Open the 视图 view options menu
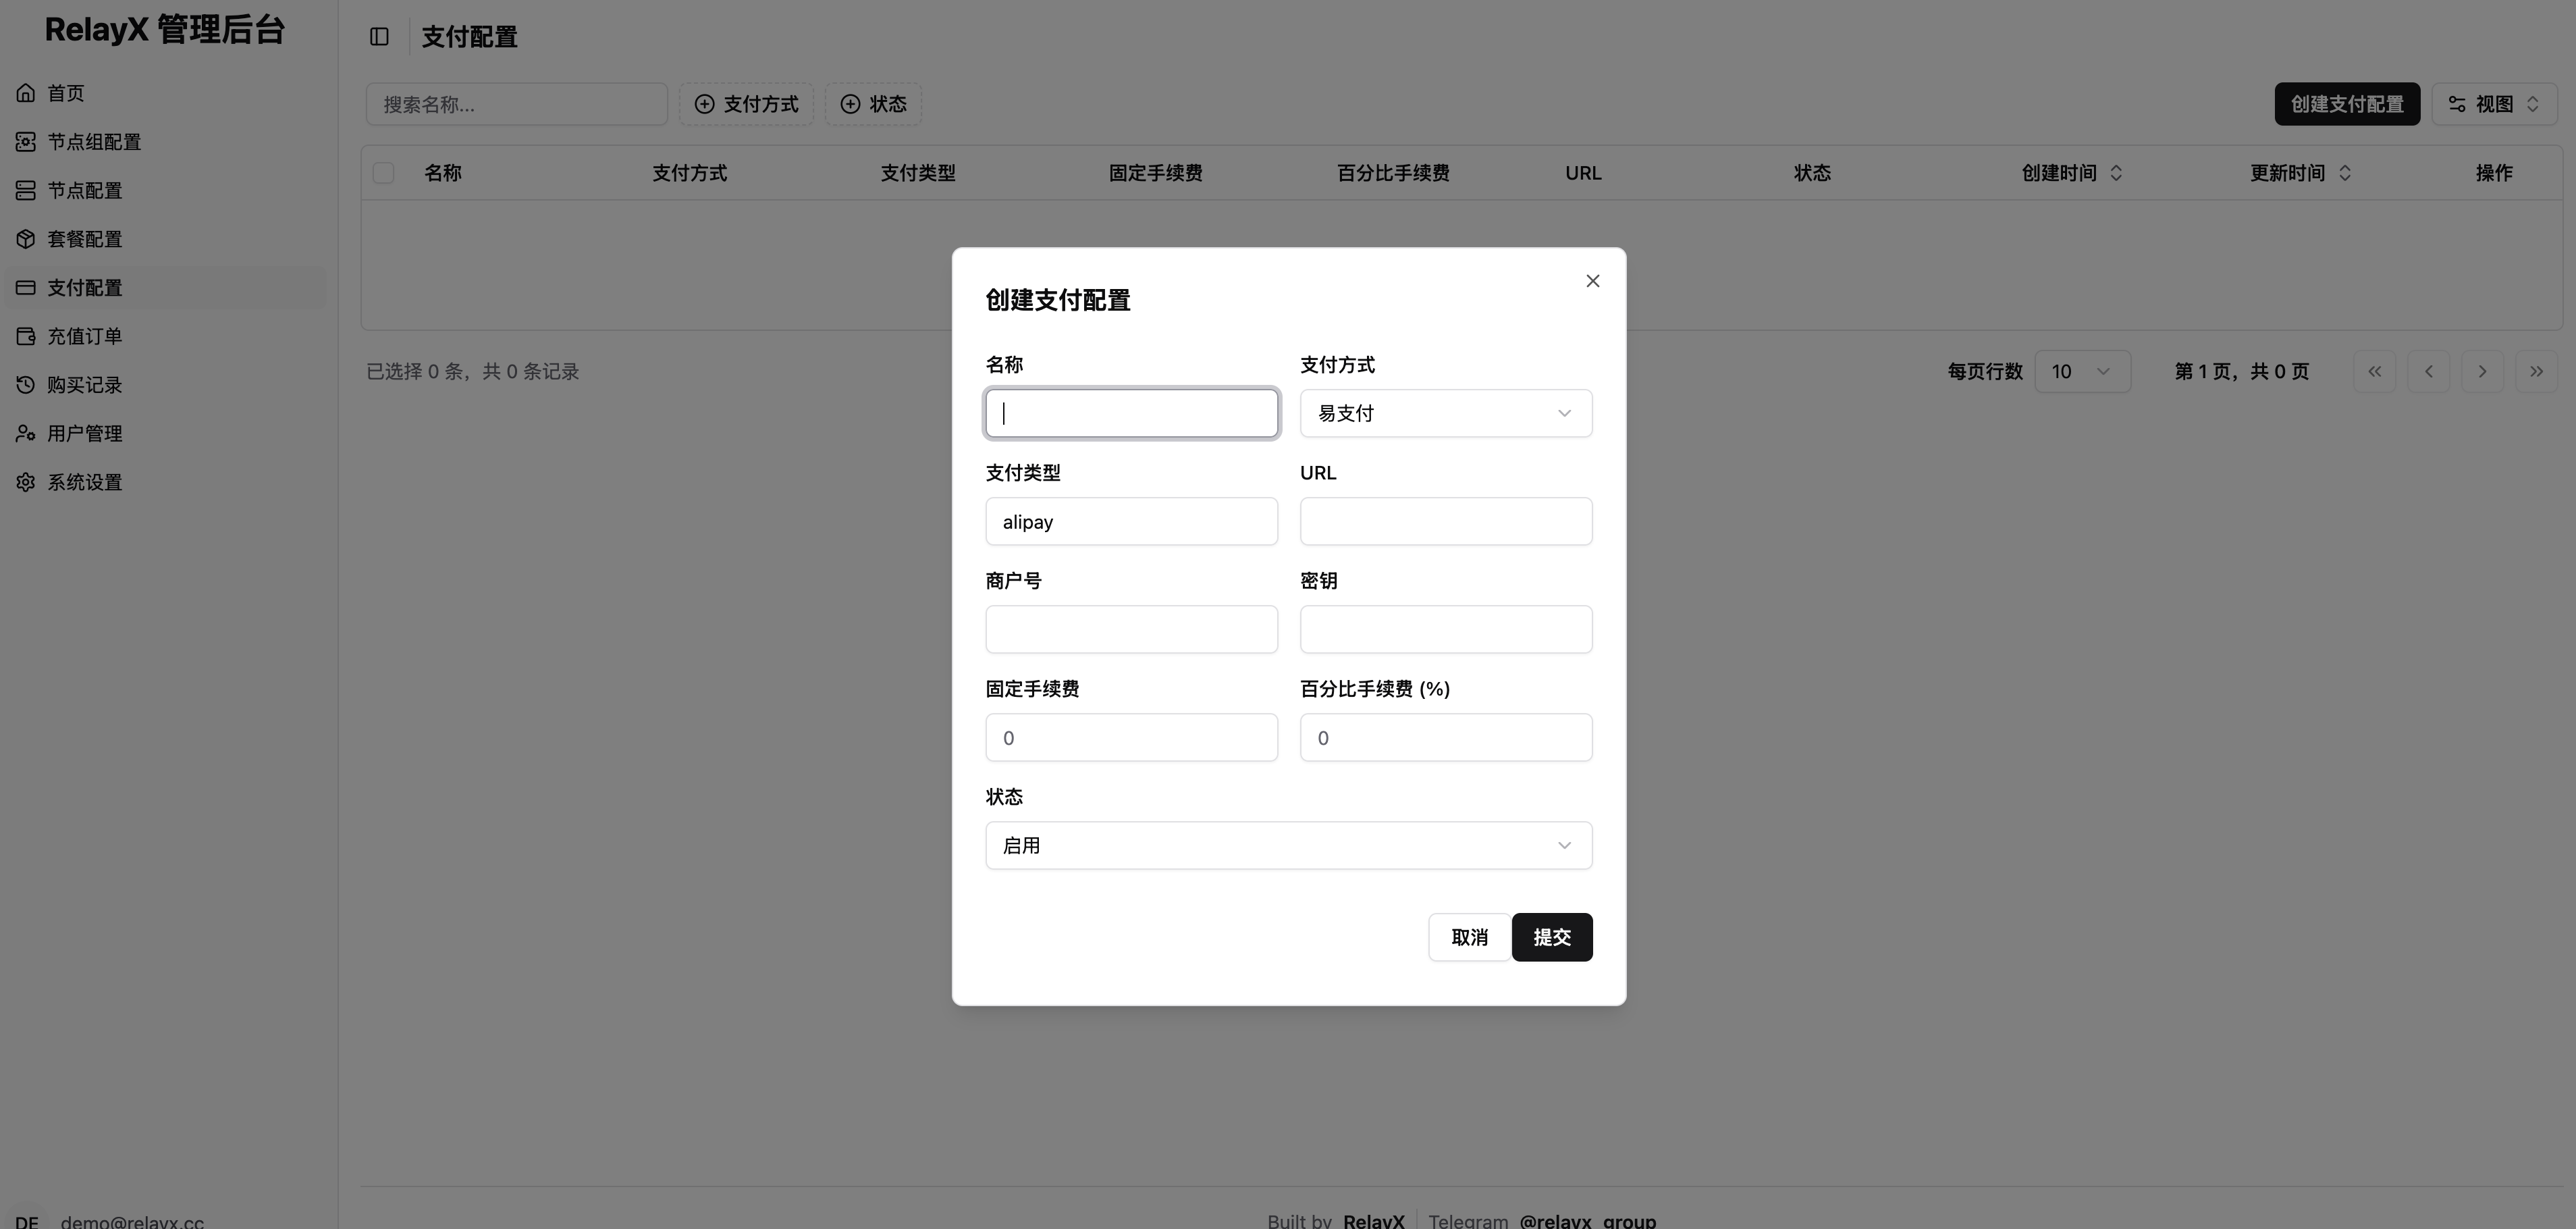 (2495, 103)
